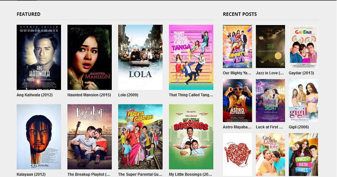
Task: Click the Our Mighty Ya... title link
Action: tap(237, 73)
